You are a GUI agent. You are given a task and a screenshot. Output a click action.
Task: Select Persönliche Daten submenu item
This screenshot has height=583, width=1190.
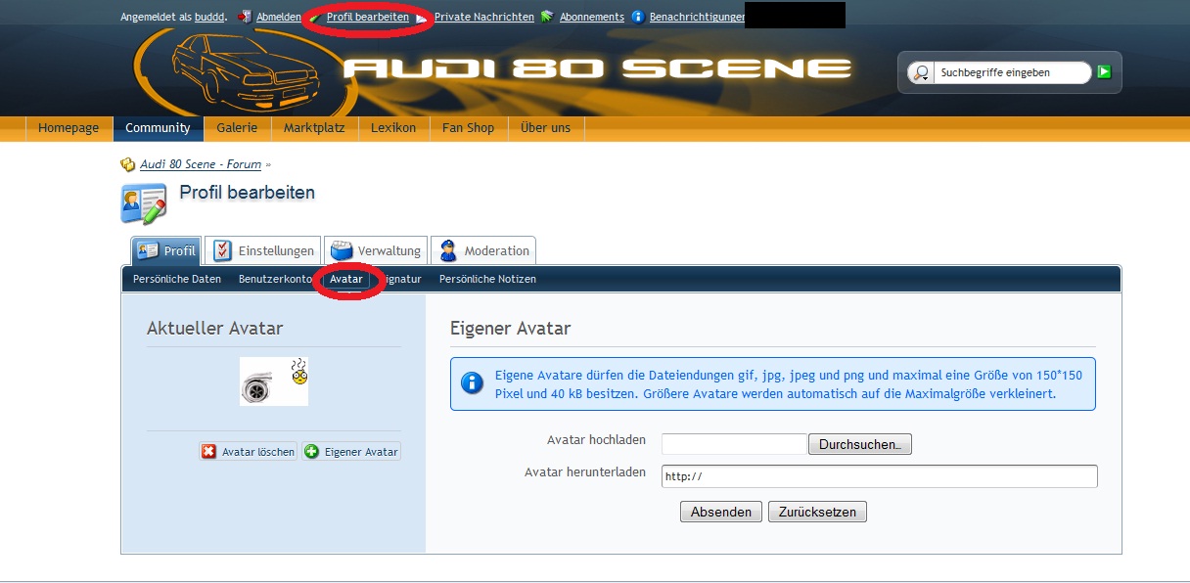click(x=177, y=279)
